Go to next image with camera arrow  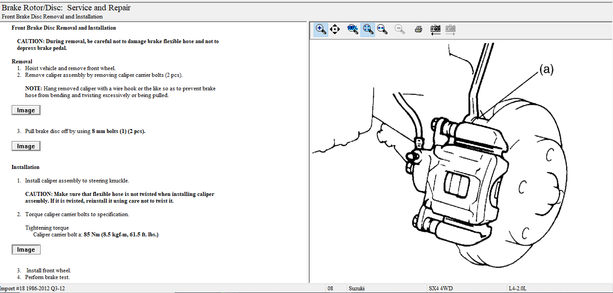point(450,30)
